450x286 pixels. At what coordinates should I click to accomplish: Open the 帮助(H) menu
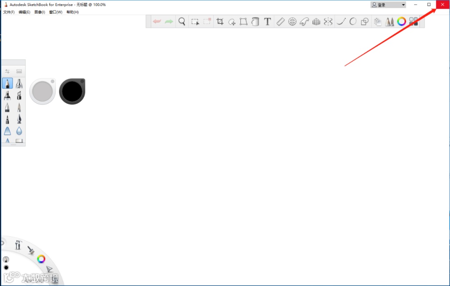[x=72, y=12]
